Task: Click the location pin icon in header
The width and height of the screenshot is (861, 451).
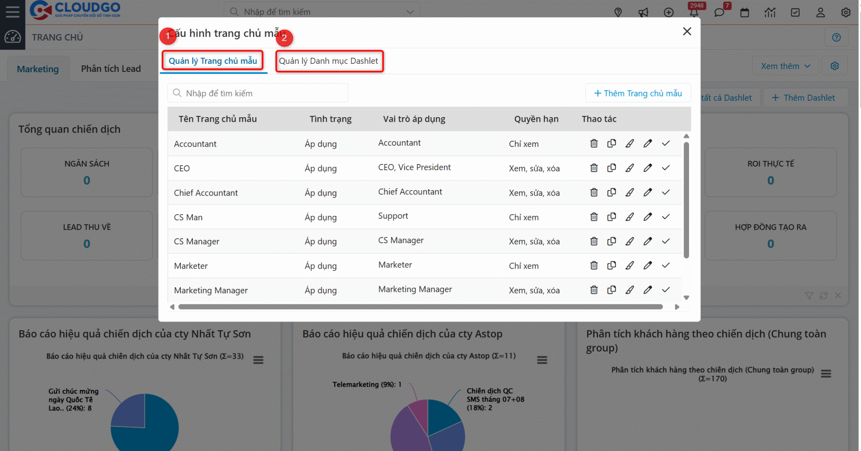Action: click(618, 13)
